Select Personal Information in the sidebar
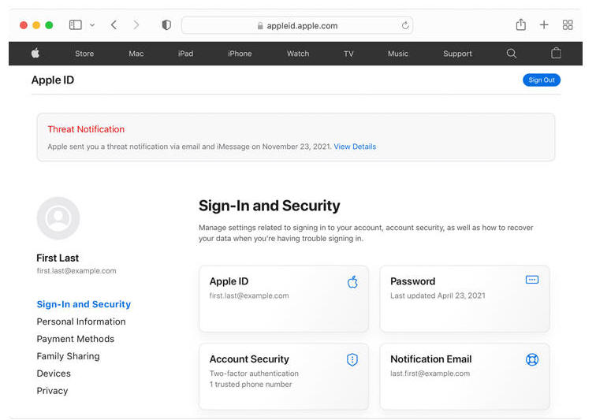The image size is (596, 420). [81, 322]
